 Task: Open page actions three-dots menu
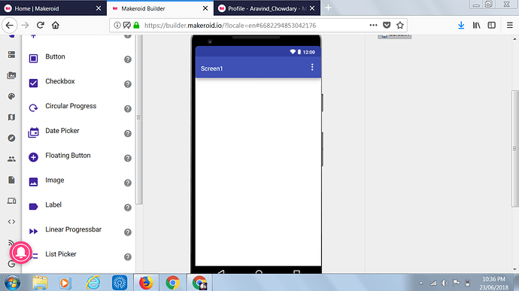coord(373,25)
